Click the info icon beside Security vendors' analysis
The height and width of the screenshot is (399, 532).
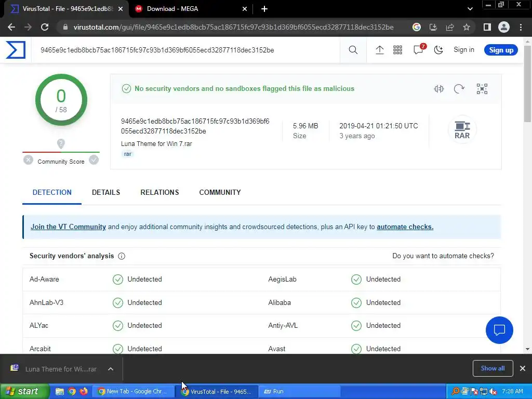(122, 256)
